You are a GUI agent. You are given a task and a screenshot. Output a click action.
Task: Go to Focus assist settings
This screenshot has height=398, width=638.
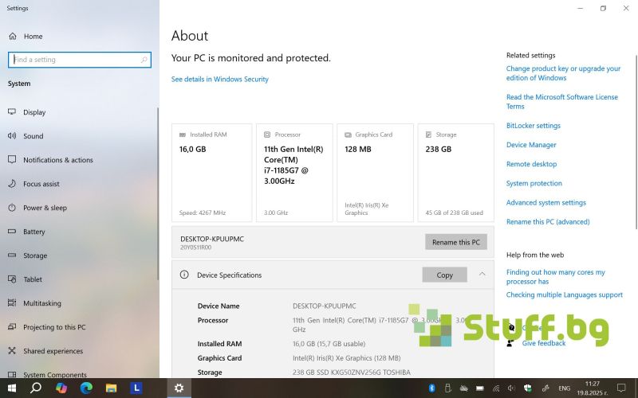pos(41,184)
